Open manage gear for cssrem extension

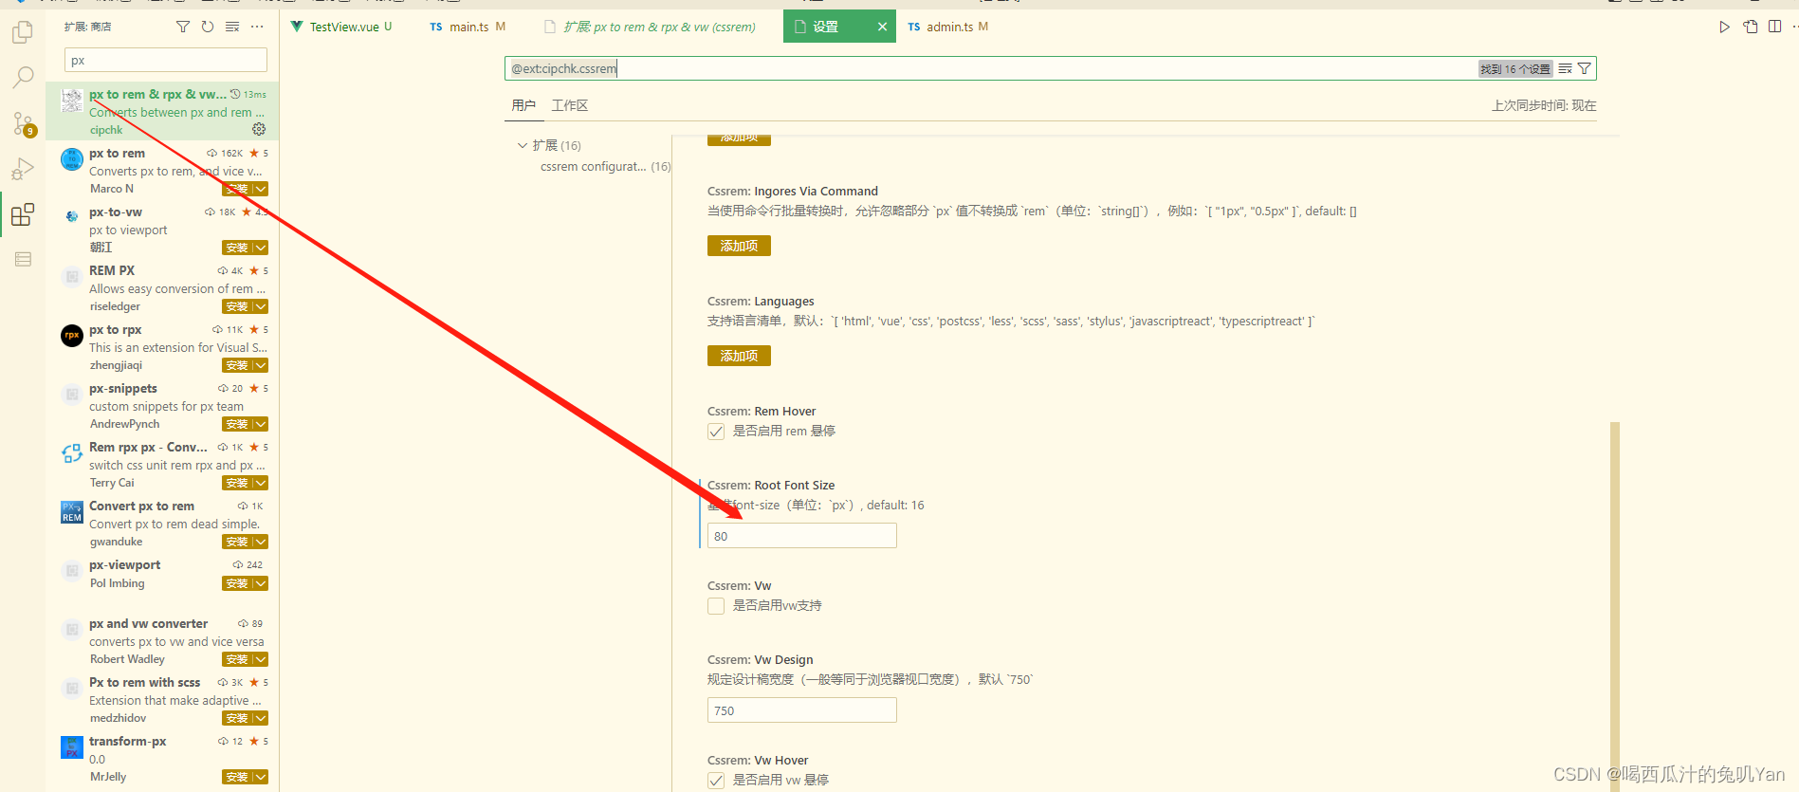click(x=259, y=129)
